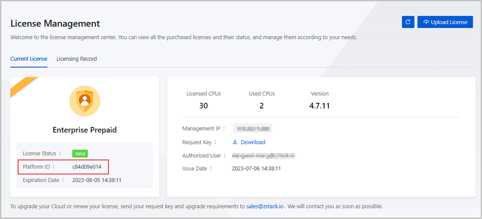Image resolution: width=482 pixels, height=219 pixels.
Task: Click the Used CPUs count 2
Action: tap(261, 106)
